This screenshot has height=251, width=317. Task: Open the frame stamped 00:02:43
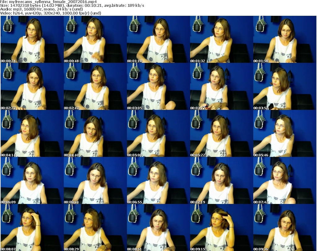click(95, 86)
